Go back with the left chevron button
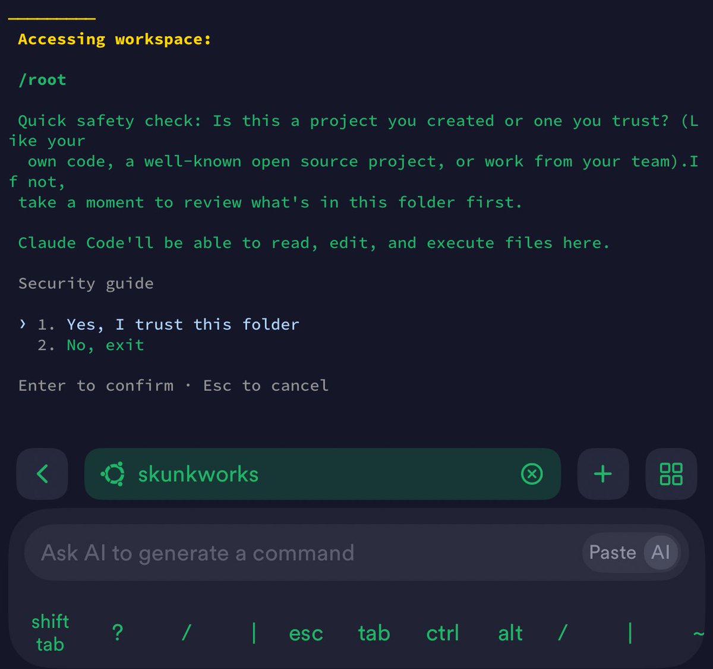Screen dimensions: 713x669 (42, 474)
